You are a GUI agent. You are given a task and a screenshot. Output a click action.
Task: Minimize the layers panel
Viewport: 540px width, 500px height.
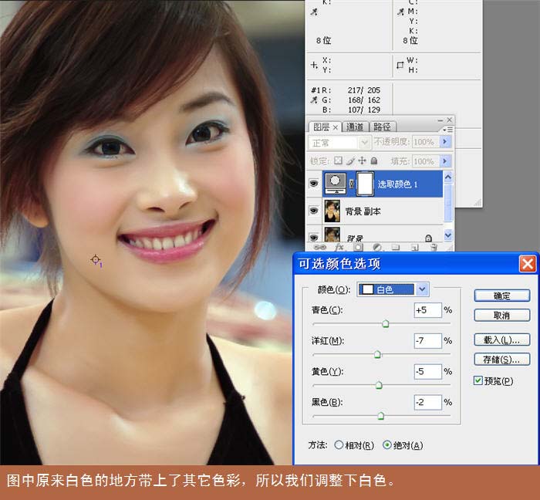tap(440, 120)
